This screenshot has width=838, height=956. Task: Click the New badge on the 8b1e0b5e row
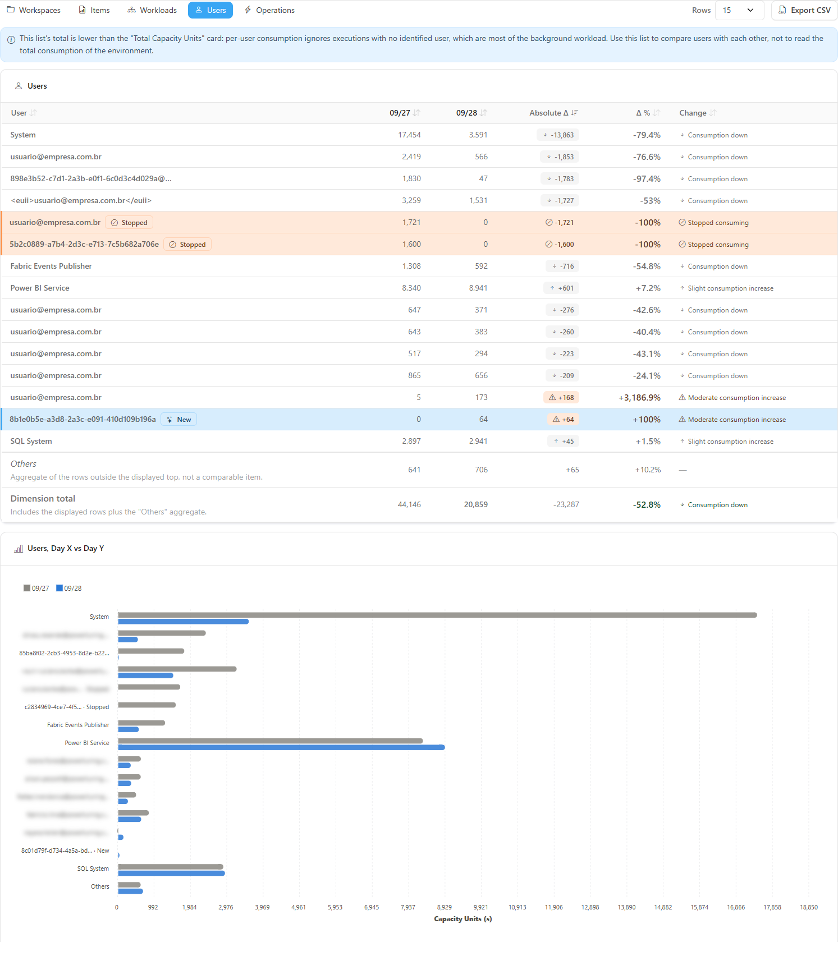[x=178, y=420]
